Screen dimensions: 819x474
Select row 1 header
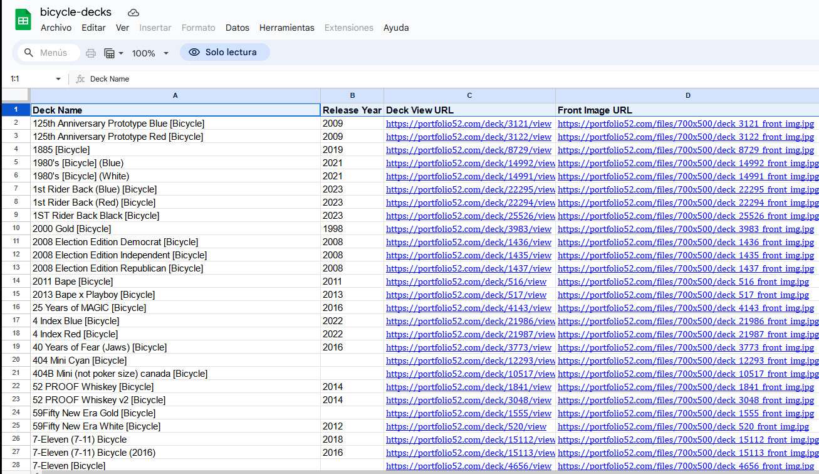(x=16, y=110)
